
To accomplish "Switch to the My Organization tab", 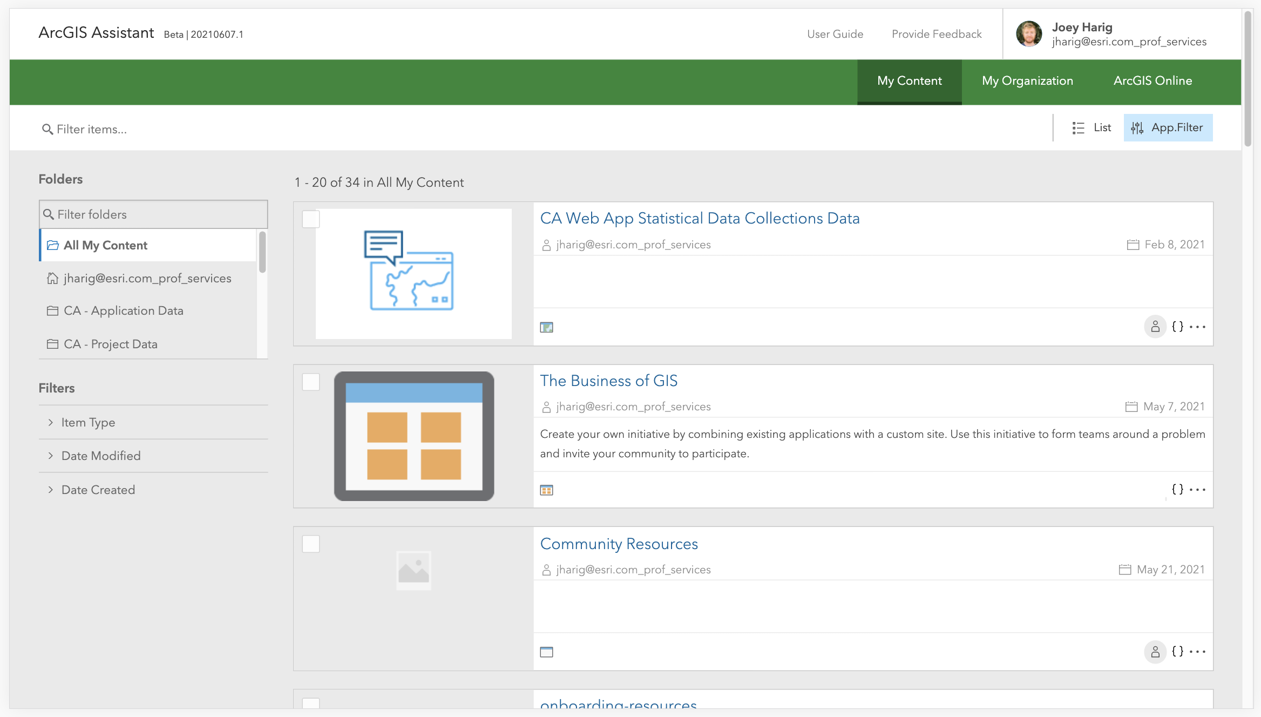I will [1027, 80].
